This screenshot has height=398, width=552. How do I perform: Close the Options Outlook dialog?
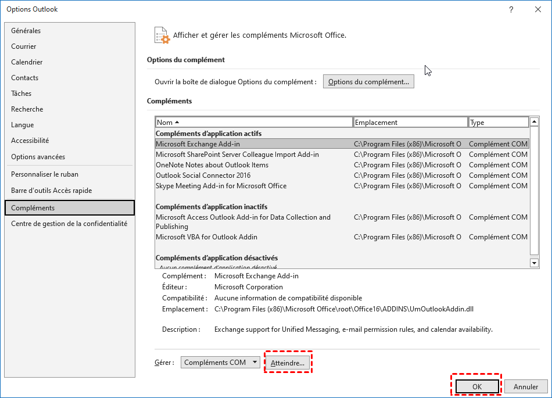tap(538, 9)
